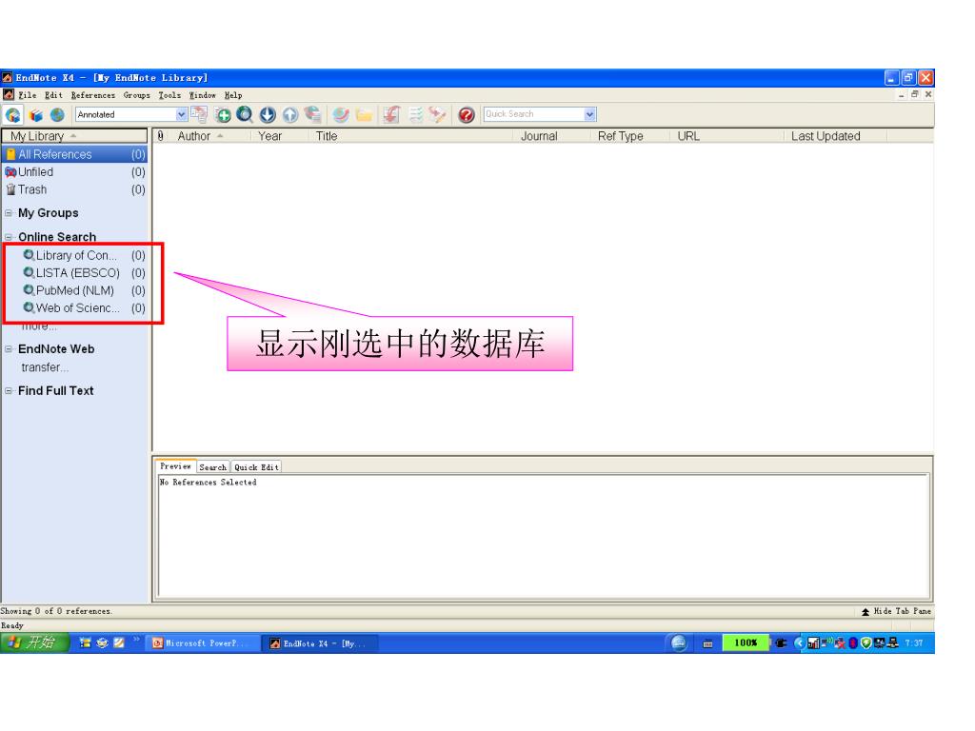Select LISTA (EBSCO) online search
The height and width of the screenshot is (731, 975).
click(84, 273)
